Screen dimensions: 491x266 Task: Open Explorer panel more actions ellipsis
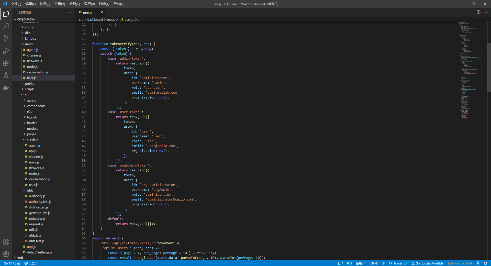(x=69, y=12)
